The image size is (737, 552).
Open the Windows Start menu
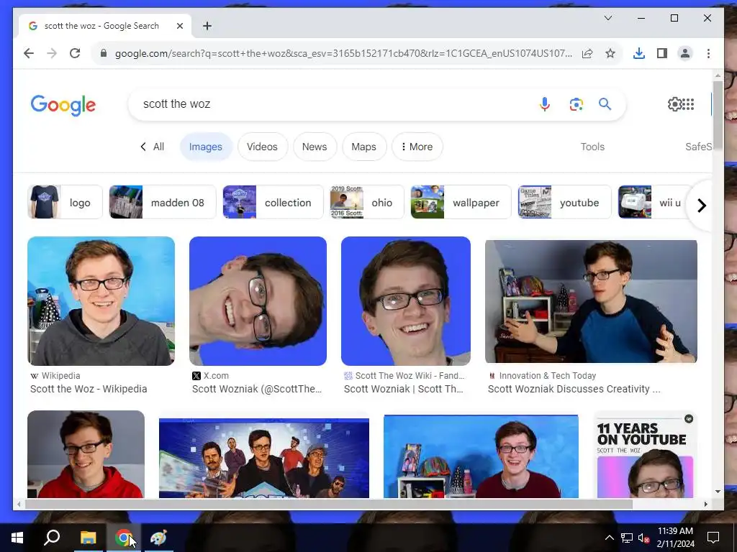pyautogui.click(x=17, y=538)
